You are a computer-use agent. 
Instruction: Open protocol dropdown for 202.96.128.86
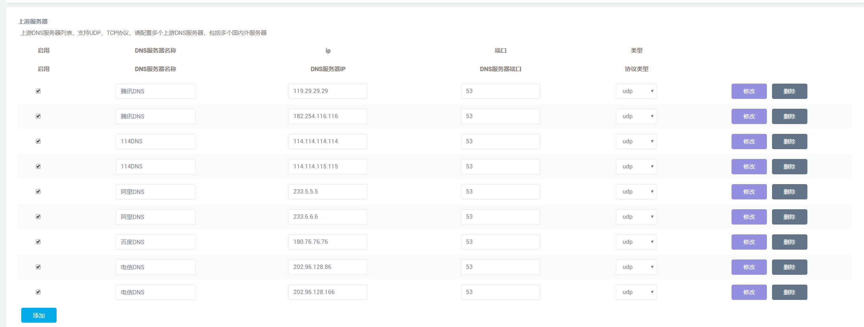coord(636,267)
